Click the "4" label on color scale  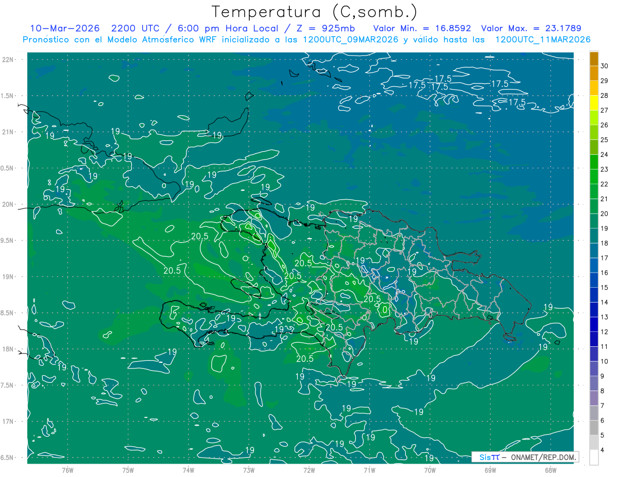point(603,450)
